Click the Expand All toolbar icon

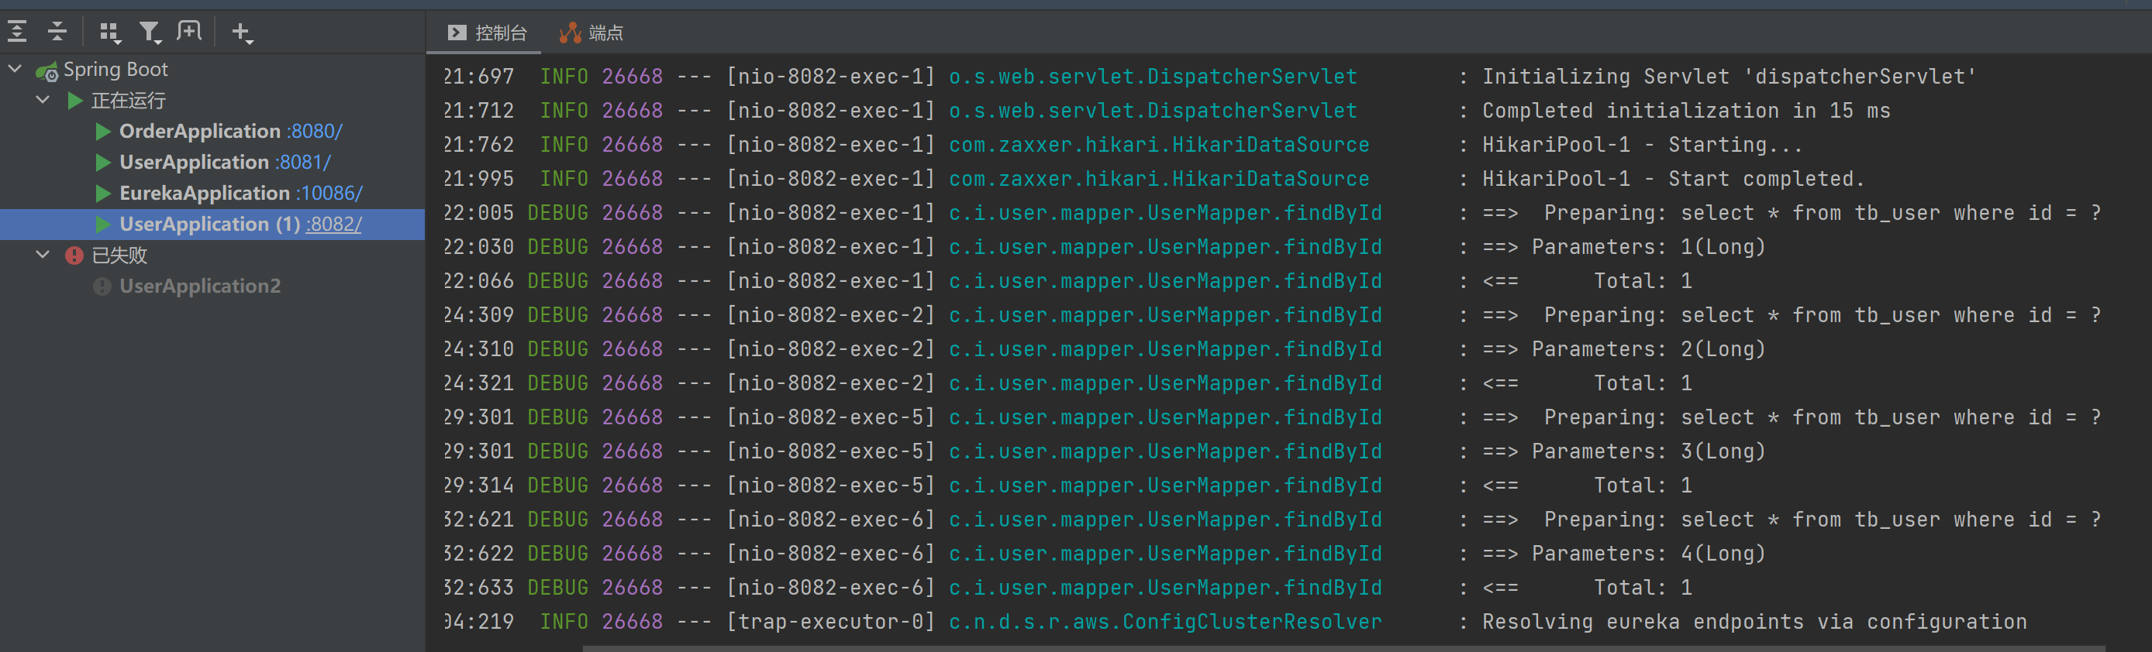coord(18,32)
